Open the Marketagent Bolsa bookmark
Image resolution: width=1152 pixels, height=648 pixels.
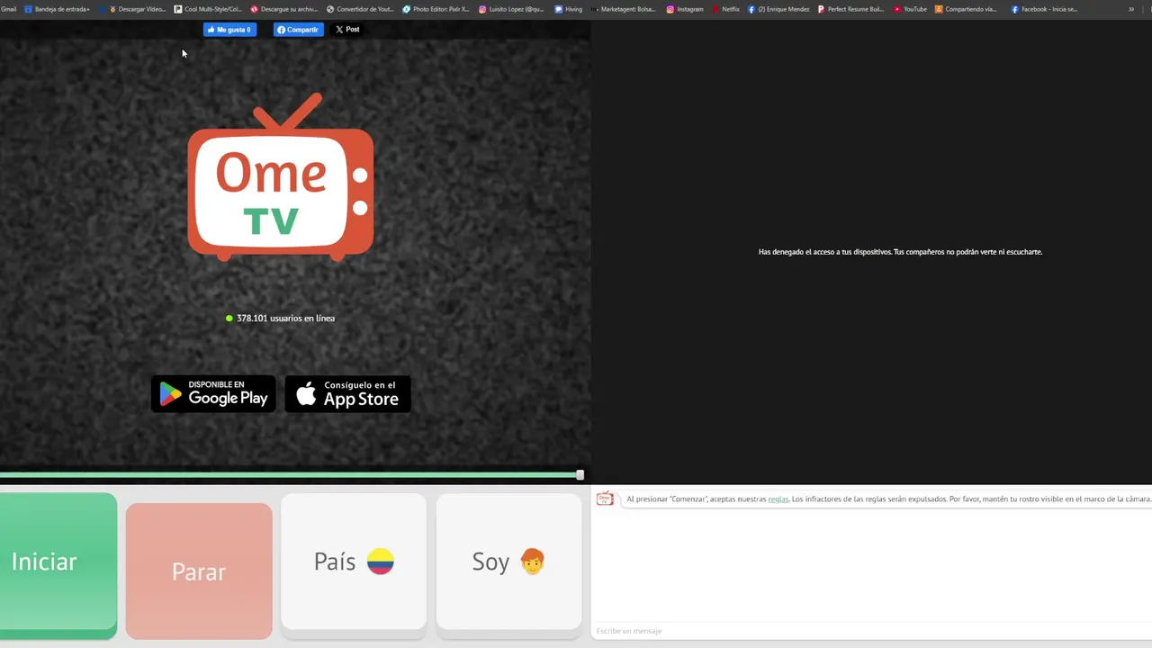(625, 9)
